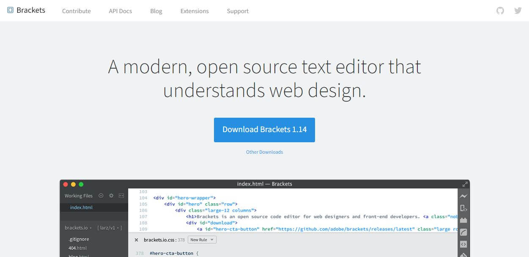529x257 pixels.
Task: Open the New Rule dropdown
Action: [202, 240]
